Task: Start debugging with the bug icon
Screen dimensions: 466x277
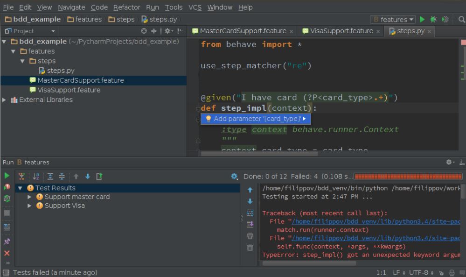Action: click(434, 20)
